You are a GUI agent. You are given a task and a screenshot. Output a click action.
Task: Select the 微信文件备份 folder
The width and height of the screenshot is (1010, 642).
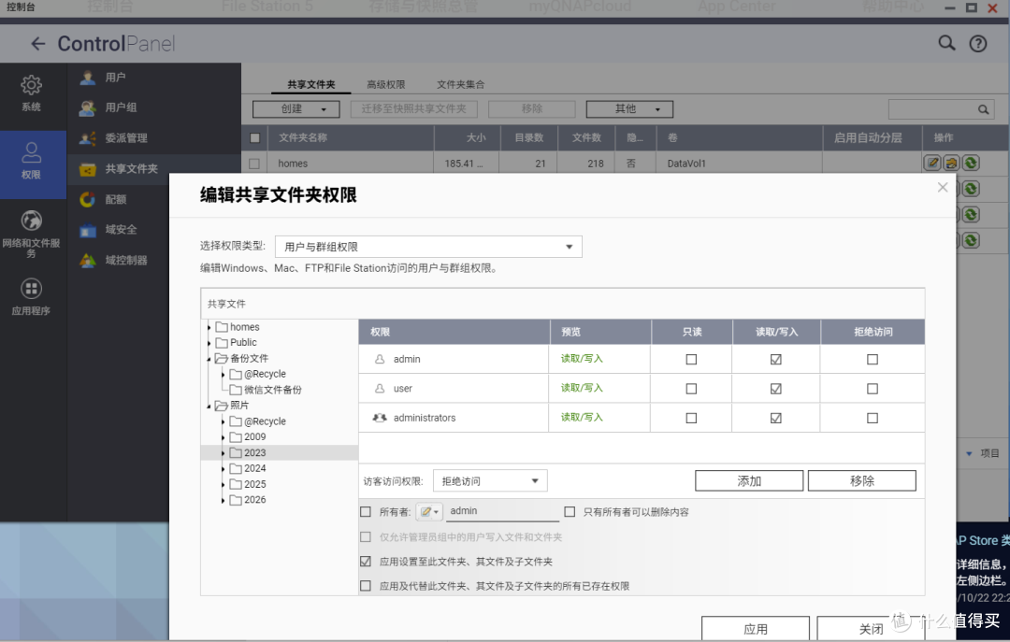272,390
